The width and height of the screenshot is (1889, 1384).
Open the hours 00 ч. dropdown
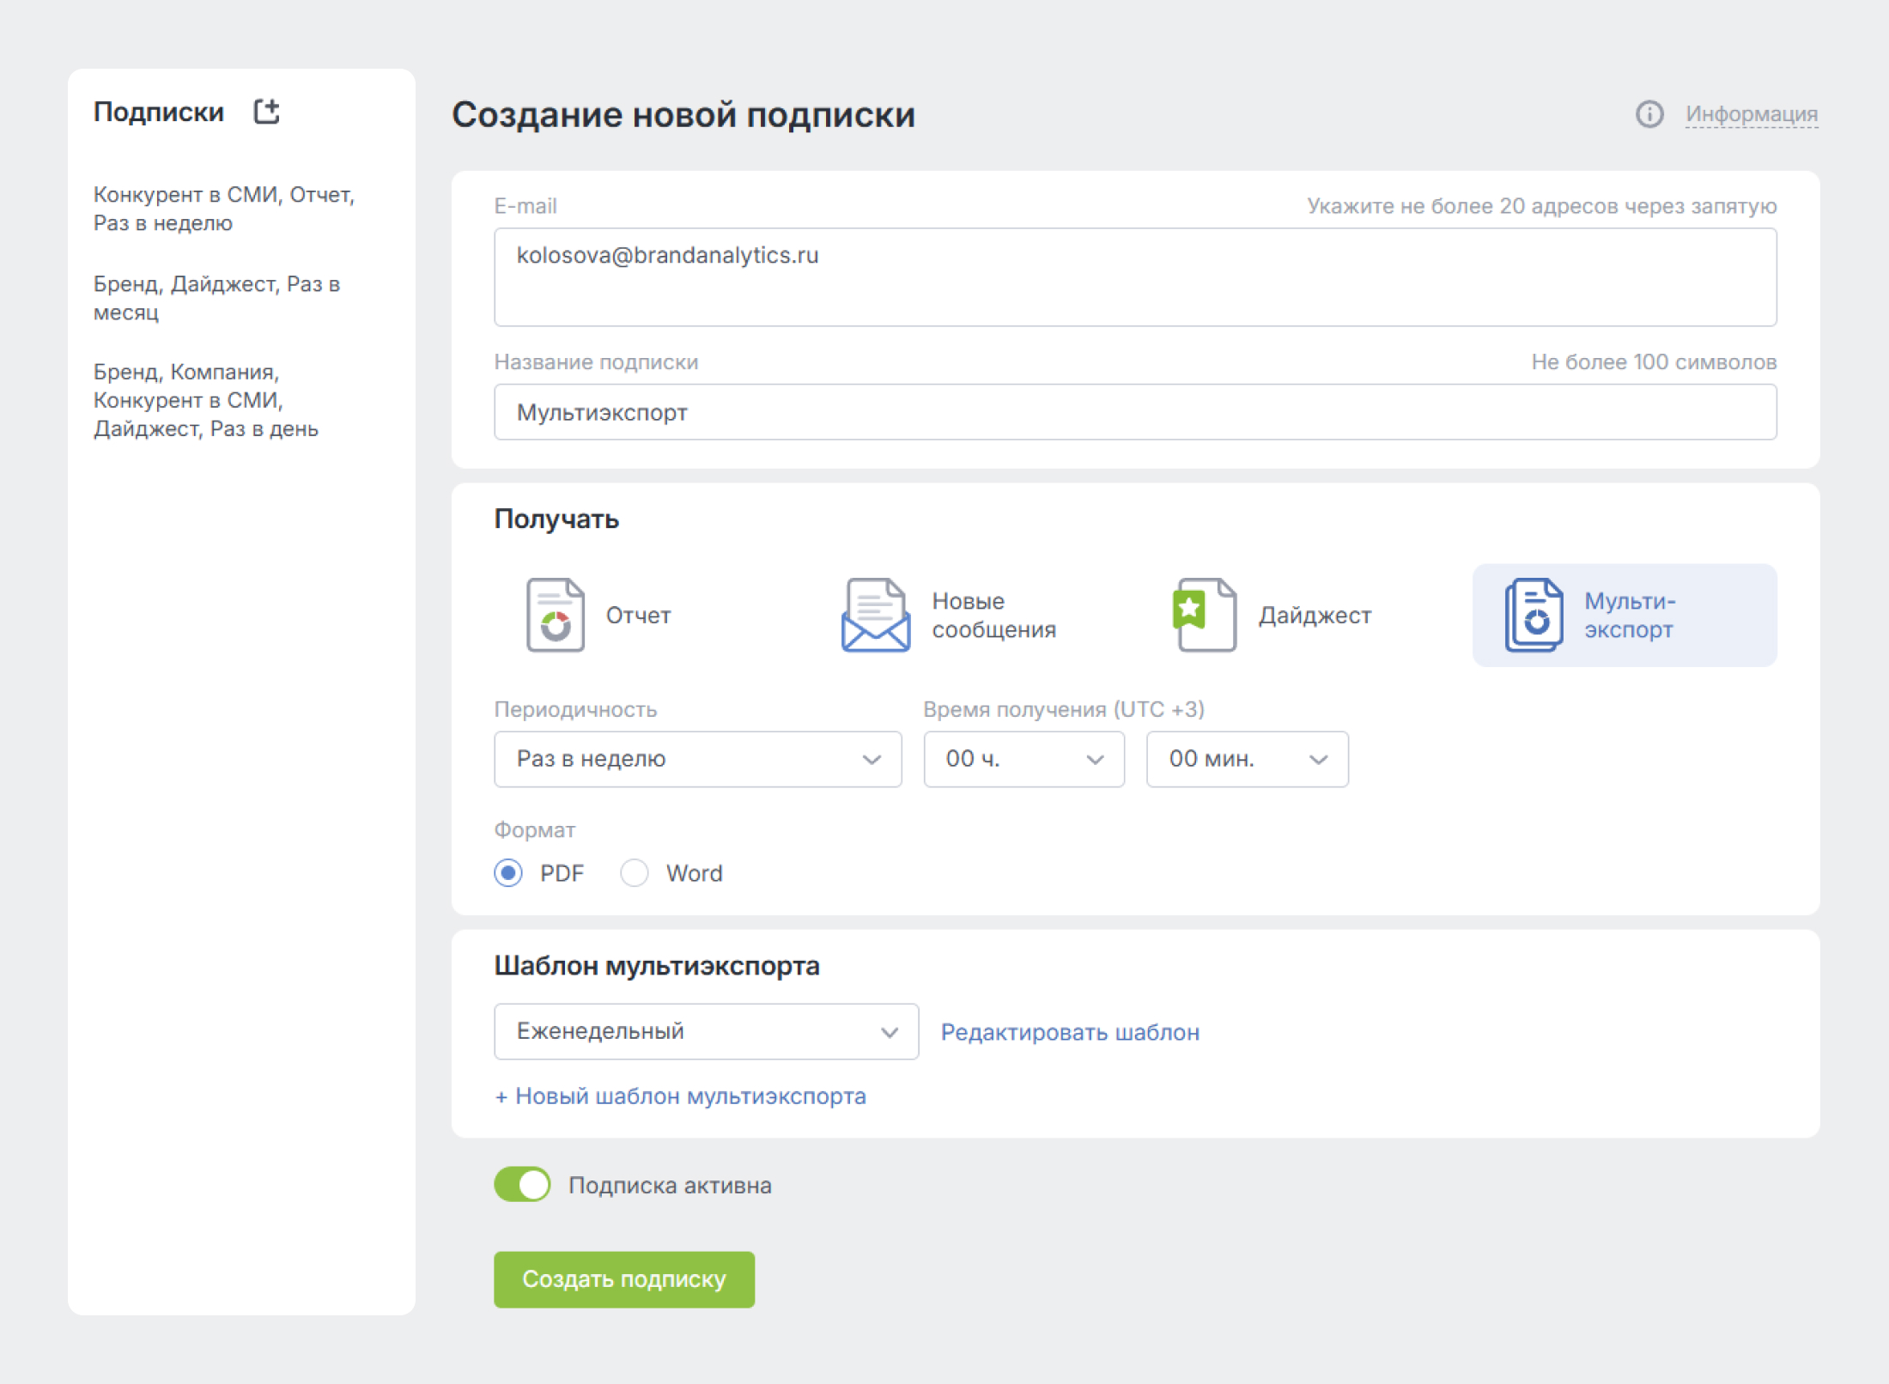[x=1023, y=759]
